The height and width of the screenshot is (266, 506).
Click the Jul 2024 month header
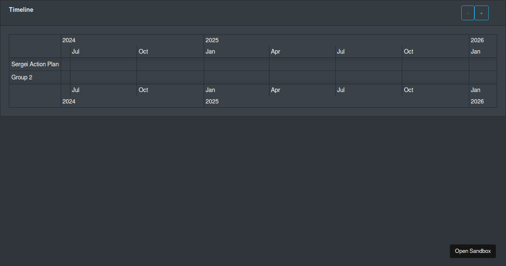75,52
